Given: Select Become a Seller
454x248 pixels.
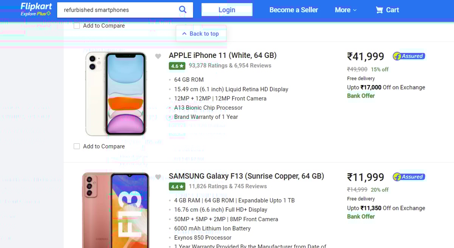Looking at the screenshot, I should [x=294, y=10].
